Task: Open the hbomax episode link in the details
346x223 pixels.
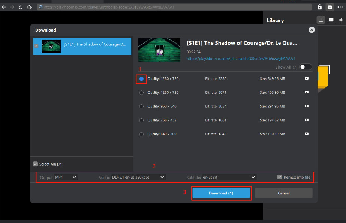Action: [241, 59]
